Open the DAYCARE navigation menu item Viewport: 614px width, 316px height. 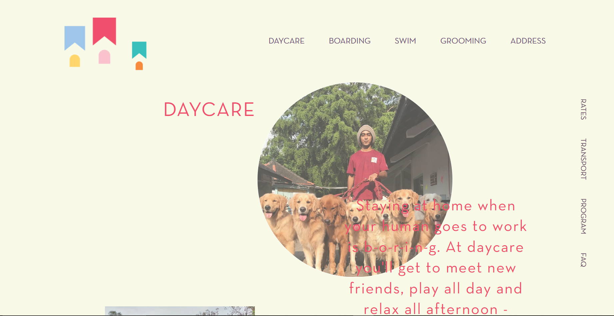(x=287, y=41)
